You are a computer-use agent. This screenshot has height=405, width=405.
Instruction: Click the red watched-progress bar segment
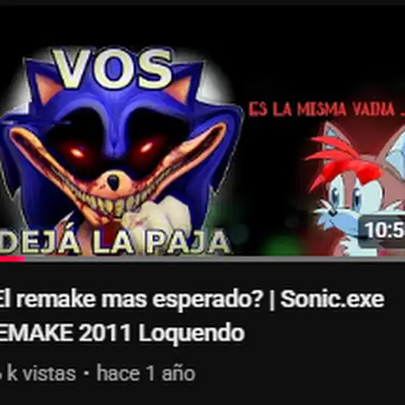click(12, 259)
